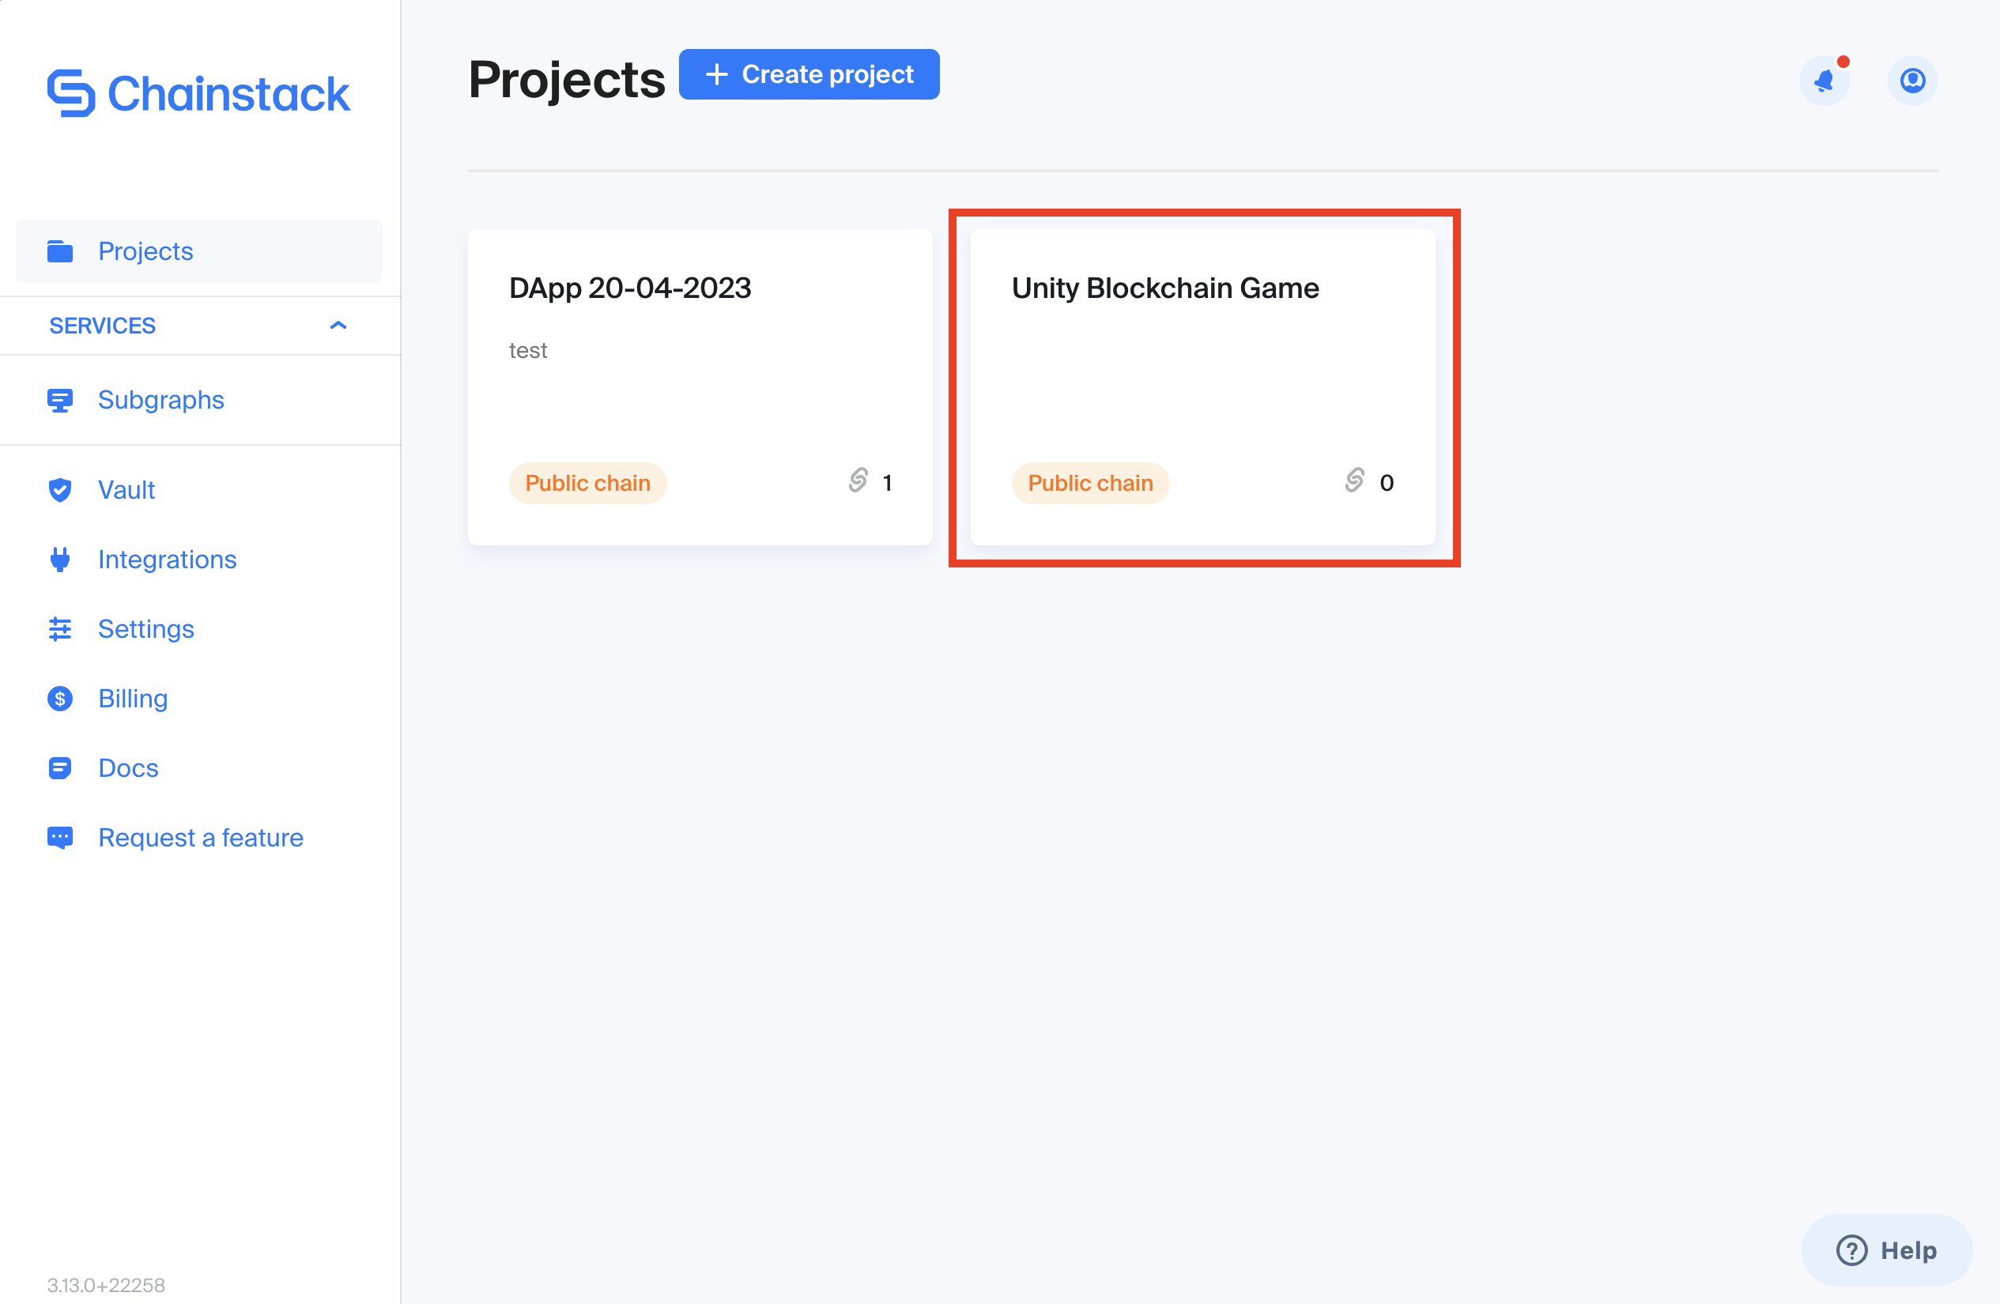2000x1304 pixels.
Task: Click the Vault shield icon
Action: coord(59,490)
